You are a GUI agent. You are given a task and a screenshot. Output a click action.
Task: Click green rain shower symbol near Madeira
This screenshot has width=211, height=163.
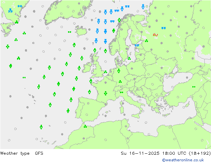pos(41,127)
